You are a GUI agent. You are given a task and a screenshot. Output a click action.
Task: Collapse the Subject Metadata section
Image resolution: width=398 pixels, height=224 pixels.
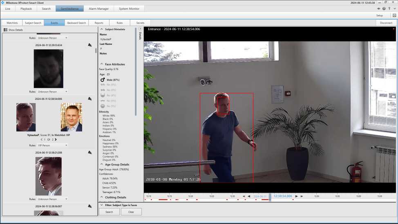pyautogui.click(x=101, y=29)
